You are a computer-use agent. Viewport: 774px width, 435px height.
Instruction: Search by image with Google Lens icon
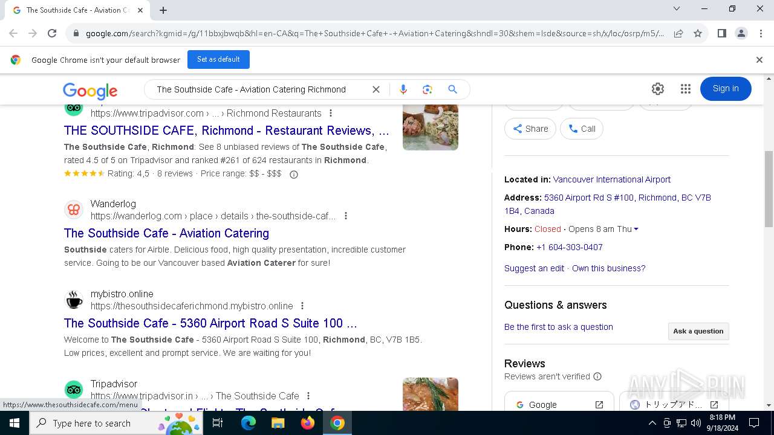428,89
